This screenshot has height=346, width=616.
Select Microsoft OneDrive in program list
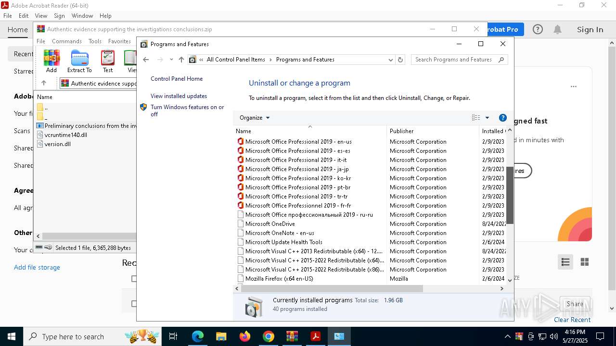click(x=270, y=224)
